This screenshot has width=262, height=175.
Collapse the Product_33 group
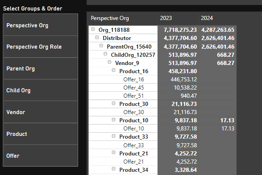click(x=114, y=136)
